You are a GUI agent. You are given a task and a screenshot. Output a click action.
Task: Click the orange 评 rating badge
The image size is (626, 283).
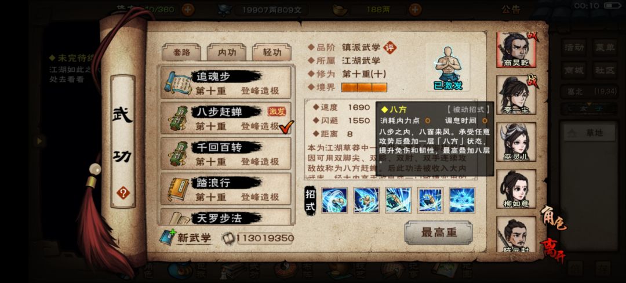[390, 48]
